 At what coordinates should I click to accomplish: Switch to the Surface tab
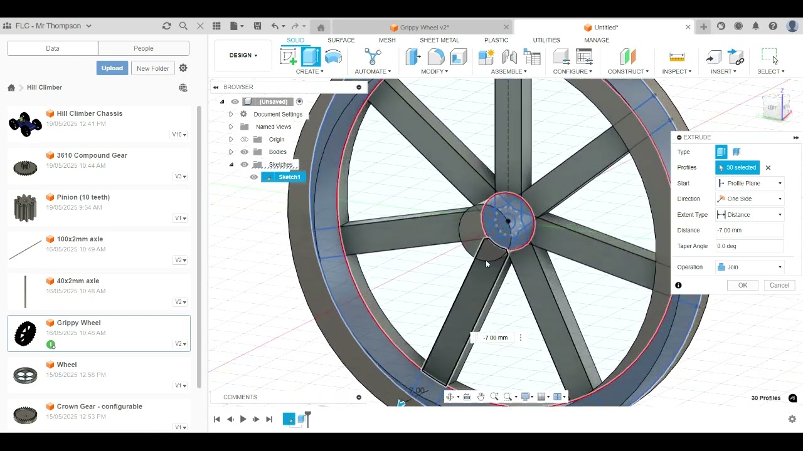(x=341, y=40)
